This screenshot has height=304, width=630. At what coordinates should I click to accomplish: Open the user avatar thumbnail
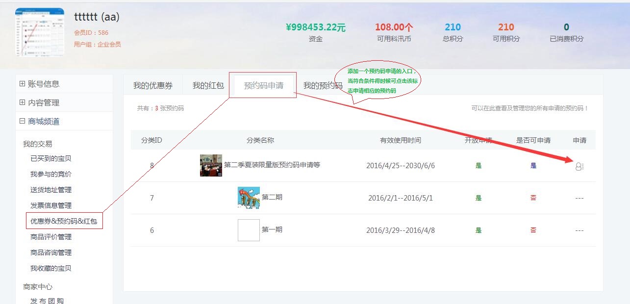[x=40, y=32]
